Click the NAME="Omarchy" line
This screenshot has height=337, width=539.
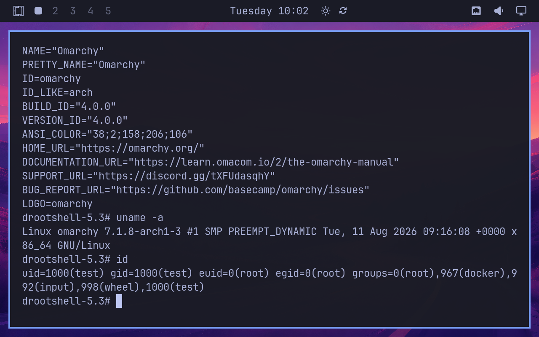(x=63, y=51)
